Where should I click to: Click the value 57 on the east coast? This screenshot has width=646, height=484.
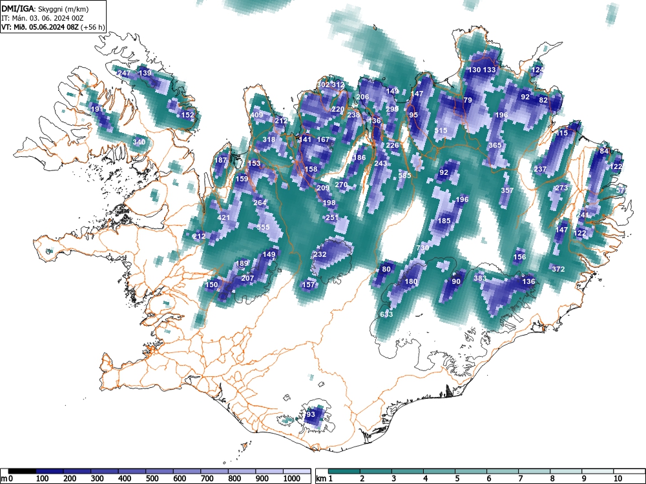[x=620, y=190]
